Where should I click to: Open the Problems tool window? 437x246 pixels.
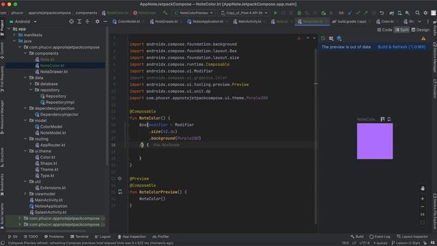click(x=54, y=236)
